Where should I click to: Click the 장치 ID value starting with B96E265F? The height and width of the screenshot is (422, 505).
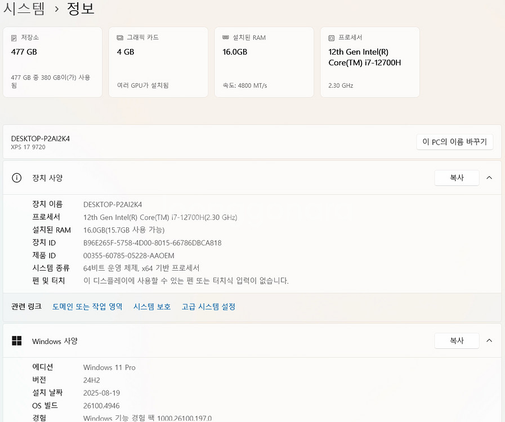[152, 243]
